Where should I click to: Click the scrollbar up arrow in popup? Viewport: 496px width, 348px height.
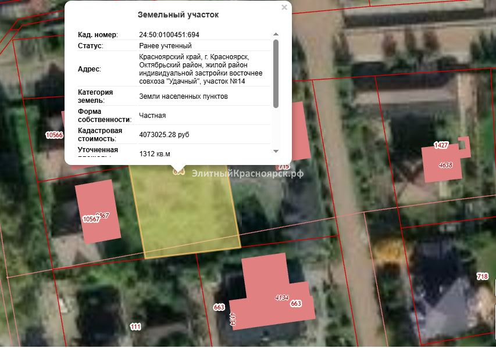point(276,34)
